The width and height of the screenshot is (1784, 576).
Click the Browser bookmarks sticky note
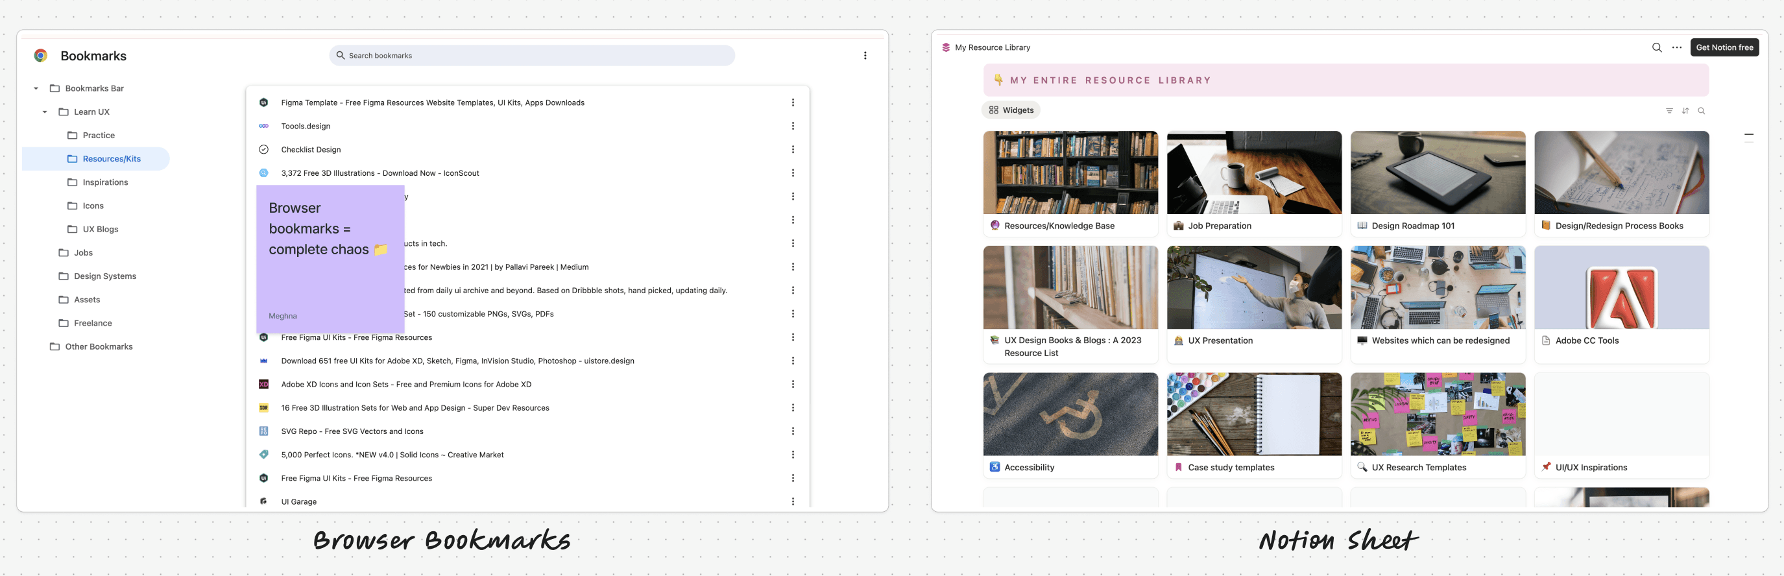coord(330,259)
